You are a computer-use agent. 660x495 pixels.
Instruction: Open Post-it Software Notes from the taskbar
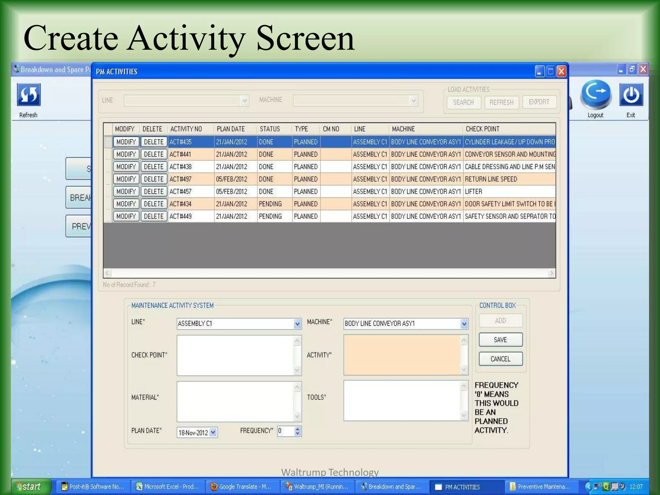[93, 487]
